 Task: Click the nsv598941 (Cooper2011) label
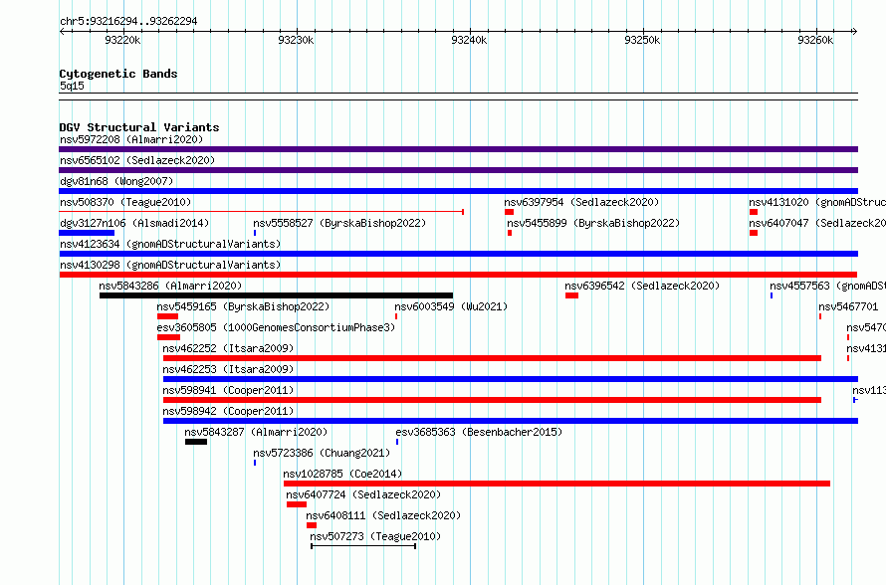[x=228, y=390]
